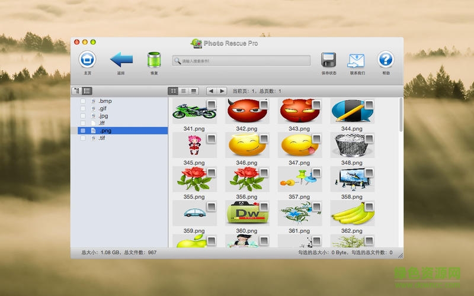Open Contact Us envelope icon
Screen dimensions: 474x296
click(357, 60)
